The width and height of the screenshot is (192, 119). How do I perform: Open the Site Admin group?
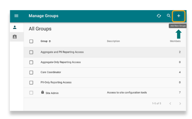pyautogui.click(x=52, y=93)
